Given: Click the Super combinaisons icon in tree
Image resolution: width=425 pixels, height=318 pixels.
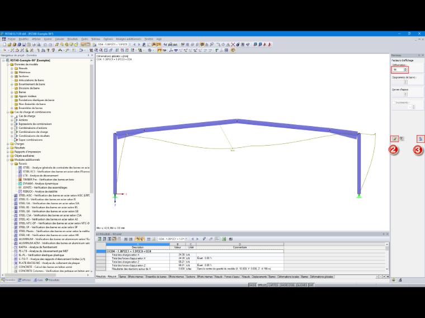Looking at the screenshot, I should click(x=16, y=140).
